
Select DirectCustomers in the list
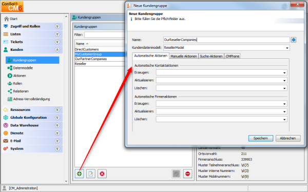pyautogui.click(x=100, y=49)
